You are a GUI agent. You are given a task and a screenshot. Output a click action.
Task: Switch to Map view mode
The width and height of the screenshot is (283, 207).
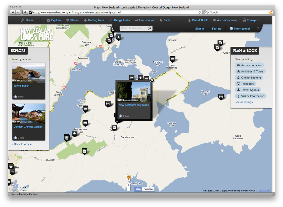[x=138, y=189]
